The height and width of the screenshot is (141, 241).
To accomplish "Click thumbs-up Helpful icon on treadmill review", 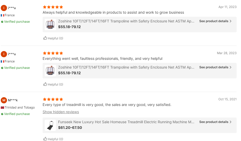I will pyautogui.click(x=45, y=139).
